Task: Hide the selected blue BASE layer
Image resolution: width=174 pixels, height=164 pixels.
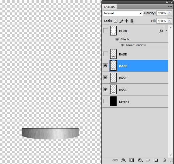Action: pyautogui.click(x=106, y=66)
